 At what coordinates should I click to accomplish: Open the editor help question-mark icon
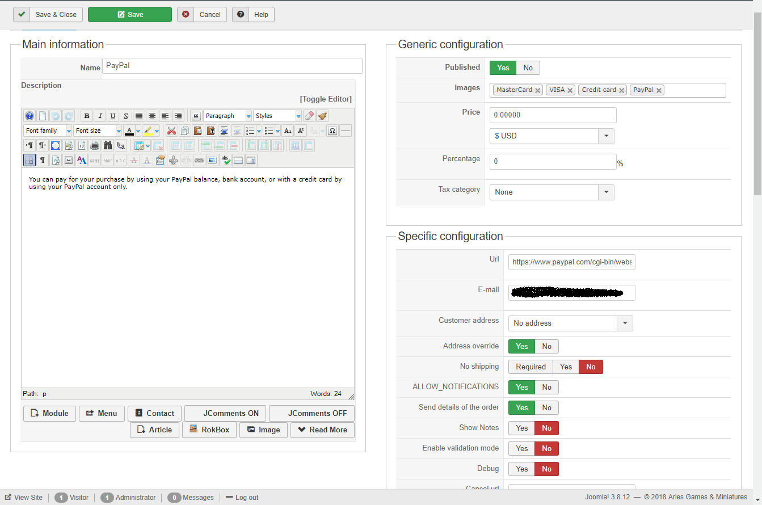[x=30, y=116]
